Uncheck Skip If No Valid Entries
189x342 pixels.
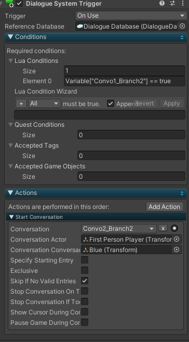pos(85,281)
